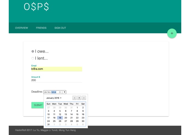Click the O$P$ site logo
The image size is (190, 135).
(x=36, y=7)
